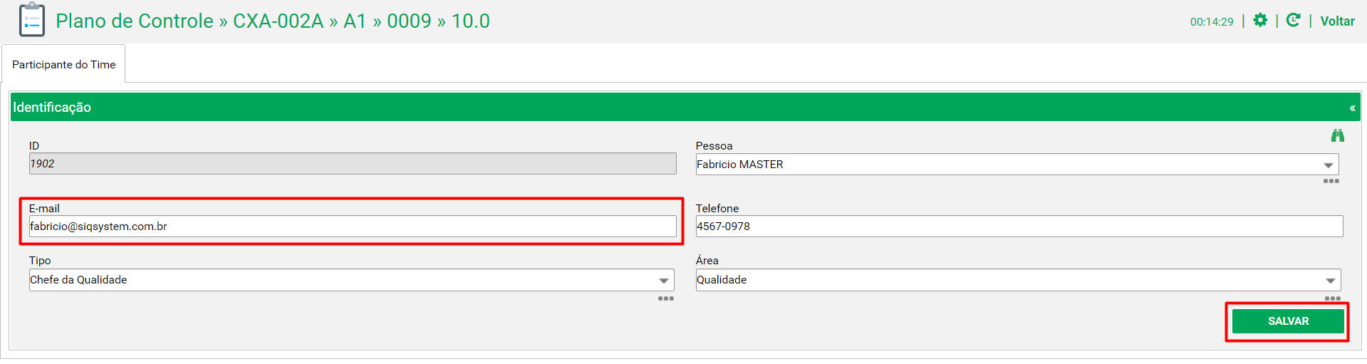Viewport: 1367px width, 364px height.
Task: Open the three-dots options under Tipo
Action: (x=666, y=298)
